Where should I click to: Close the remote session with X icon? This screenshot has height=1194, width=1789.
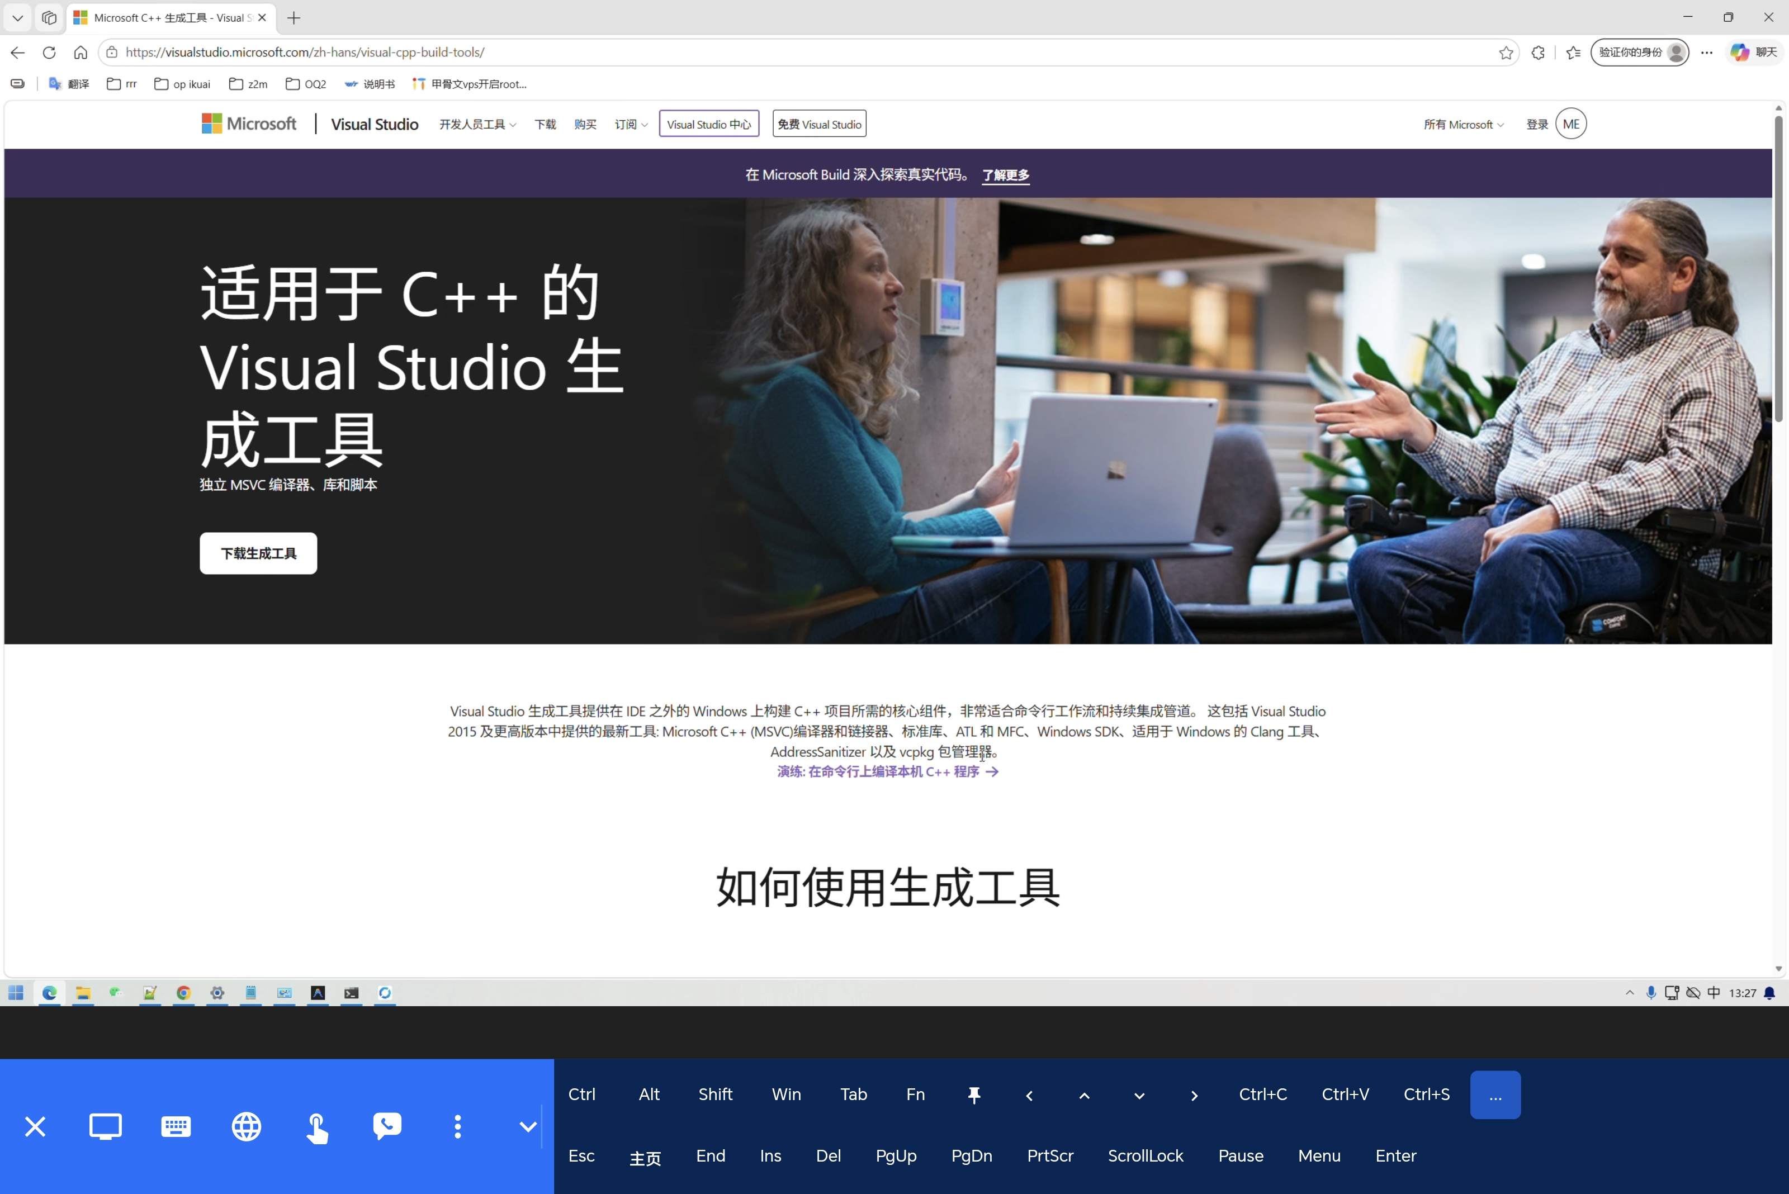click(35, 1126)
